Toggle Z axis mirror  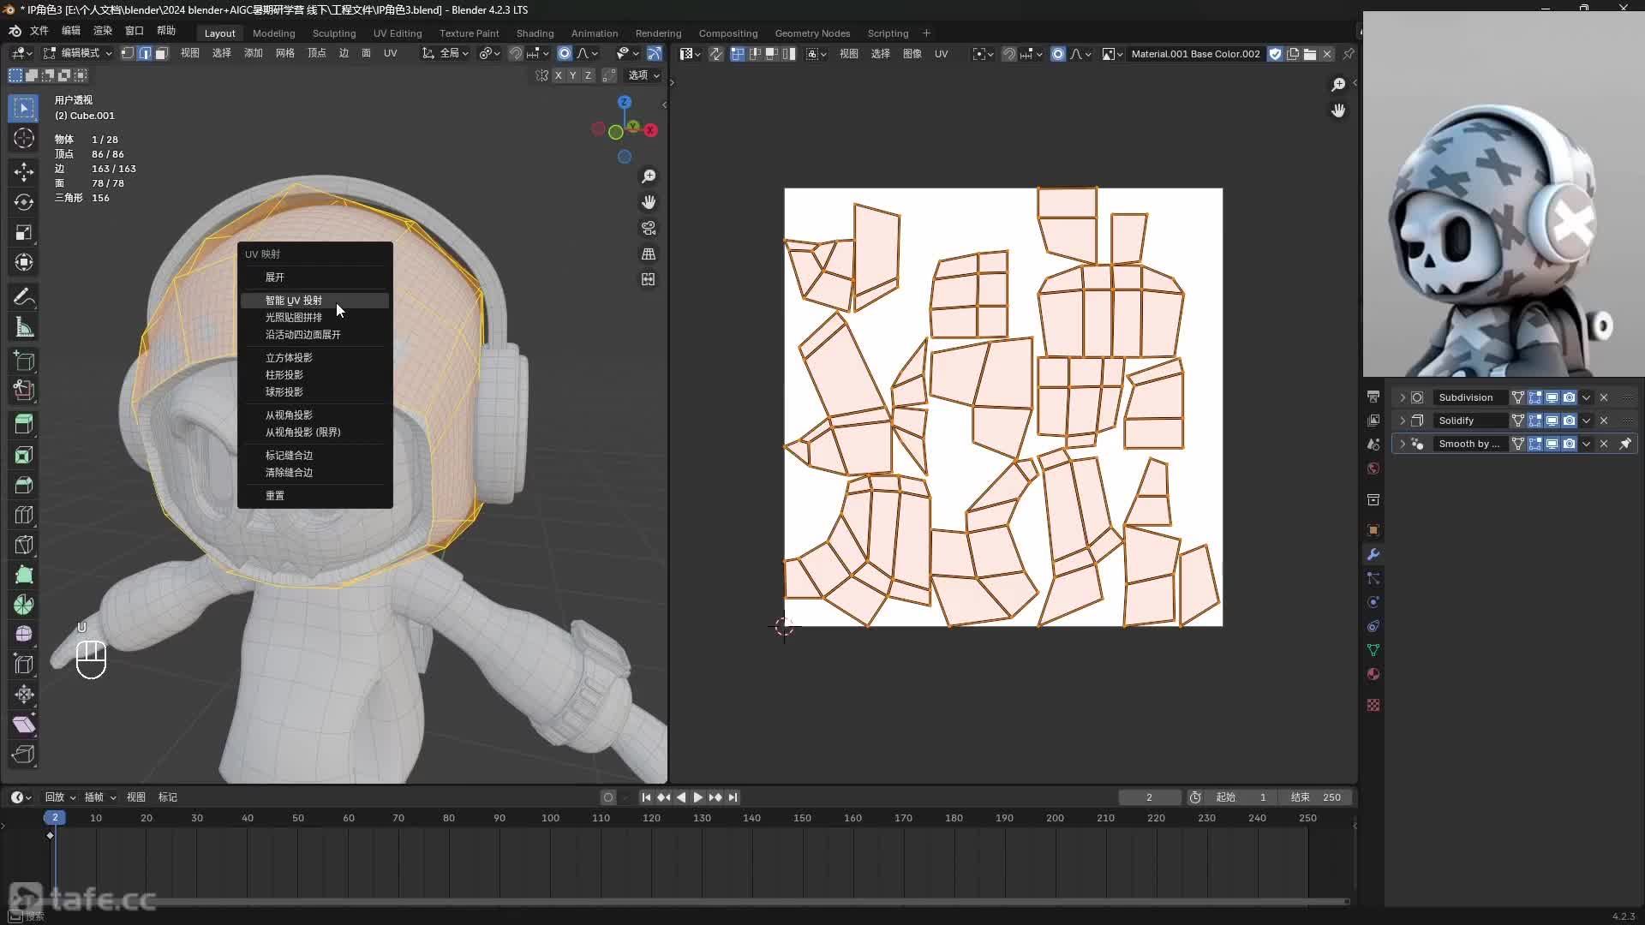588,75
